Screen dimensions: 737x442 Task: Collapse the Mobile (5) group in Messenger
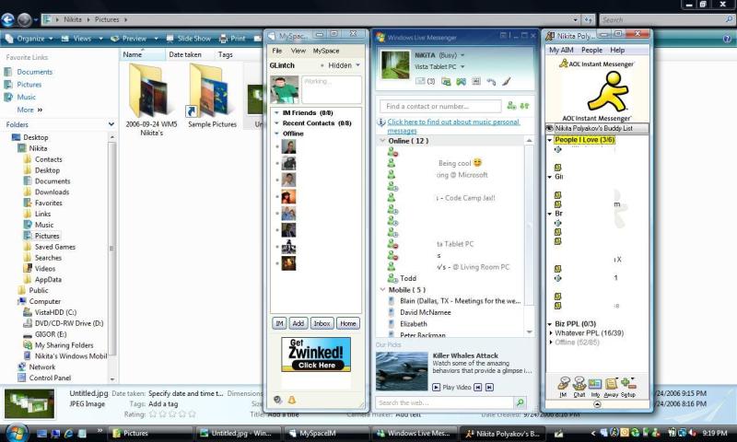382,290
